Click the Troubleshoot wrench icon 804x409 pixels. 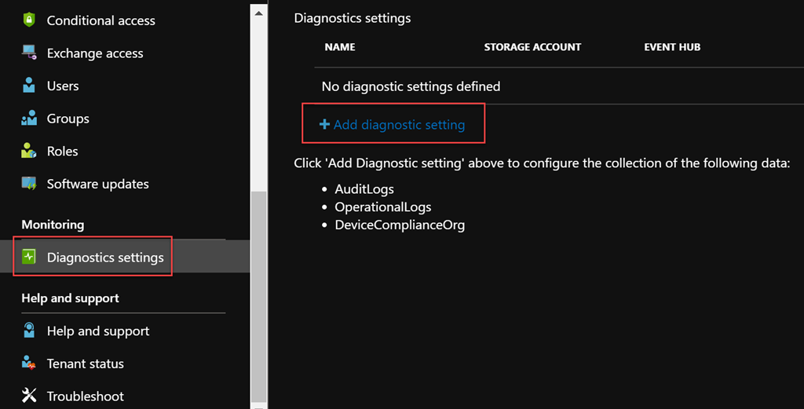click(x=29, y=396)
